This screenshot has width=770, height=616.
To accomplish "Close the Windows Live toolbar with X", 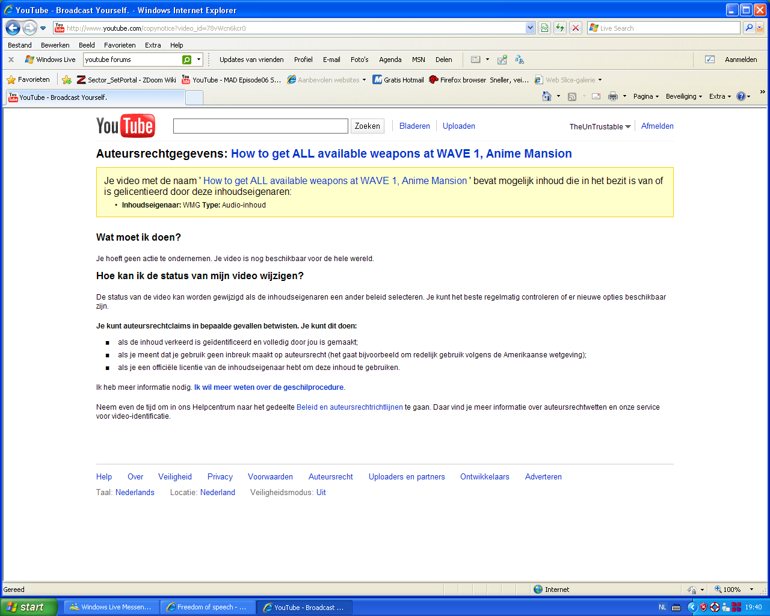I will (11, 60).
